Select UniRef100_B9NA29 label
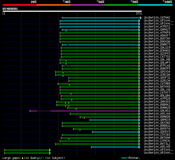Screen dimensions: 175x160 157,108
